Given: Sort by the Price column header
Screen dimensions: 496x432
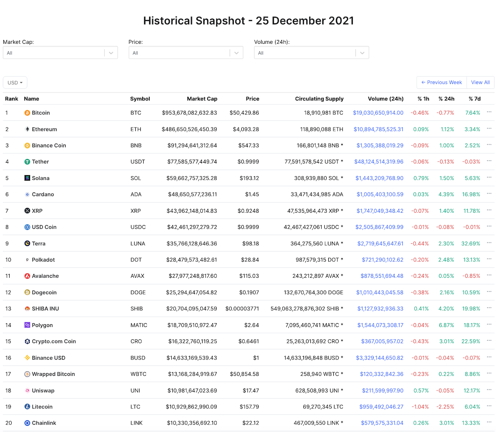Looking at the screenshot, I should (x=252, y=99).
